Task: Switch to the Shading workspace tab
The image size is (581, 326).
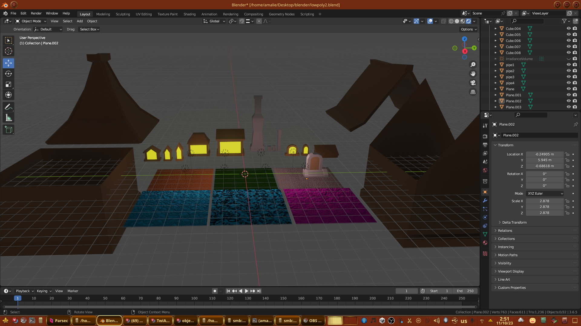Action: 189,14
